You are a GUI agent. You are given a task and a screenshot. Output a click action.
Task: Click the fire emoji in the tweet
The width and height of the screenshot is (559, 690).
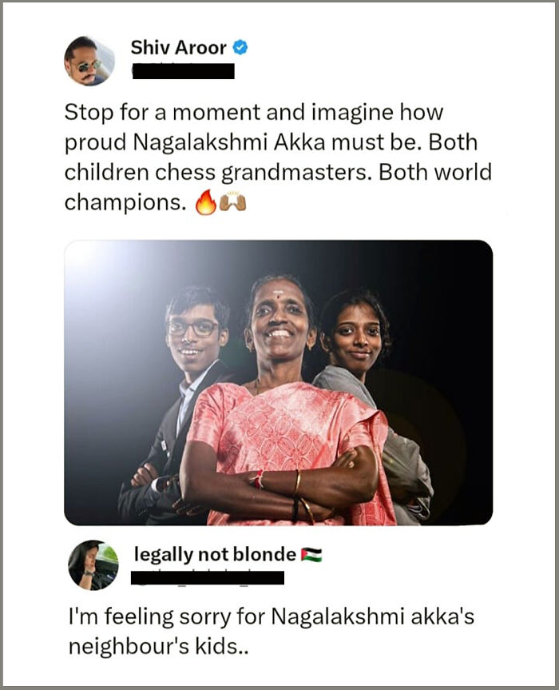point(206,204)
